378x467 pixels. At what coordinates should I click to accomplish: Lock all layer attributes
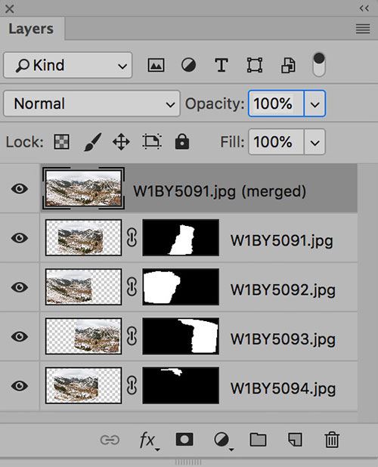pos(182,141)
